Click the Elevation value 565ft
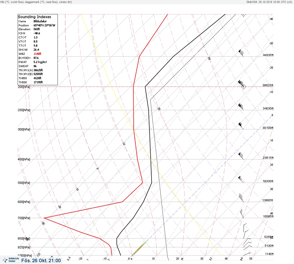Screen dimensions: 294x264 [x=37, y=29]
